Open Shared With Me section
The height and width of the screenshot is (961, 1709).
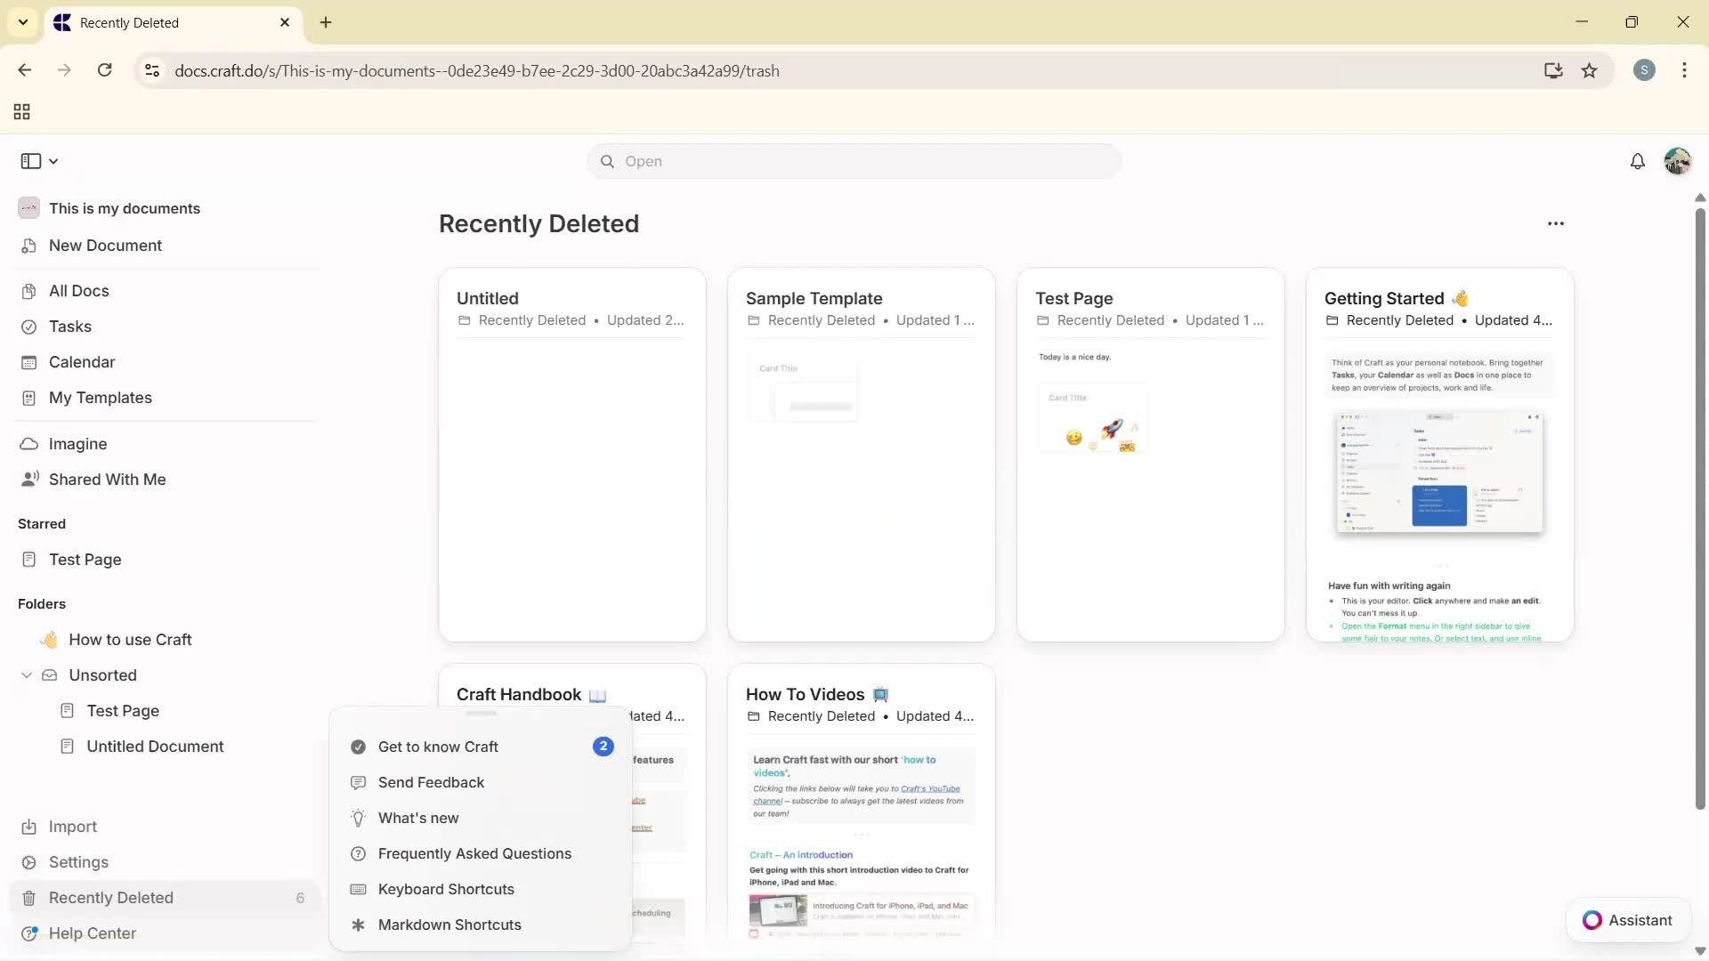coord(107,480)
